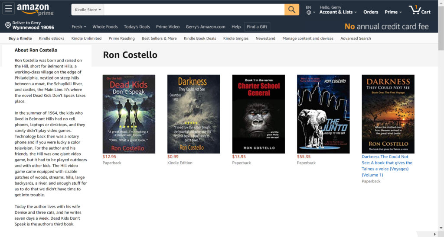The image size is (444, 237).
Task: Click No annual credit card fee banner
Action: coord(386,26)
